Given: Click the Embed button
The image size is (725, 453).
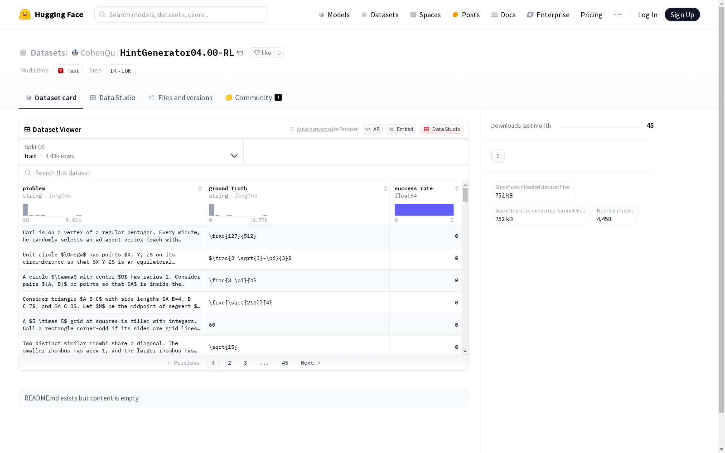Looking at the screenshot, I should coord(401,129).
